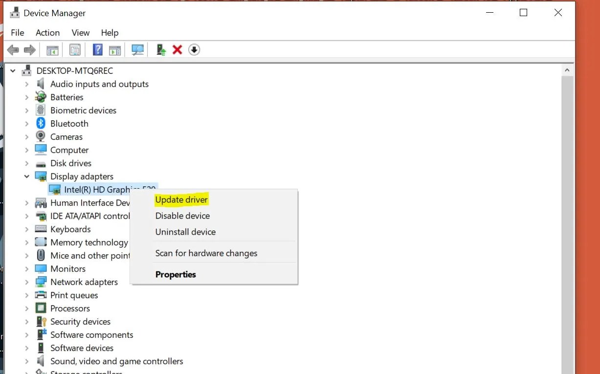Open the Help menu
The width and height of the screenshot is (600, 374).
pos(110,33)
